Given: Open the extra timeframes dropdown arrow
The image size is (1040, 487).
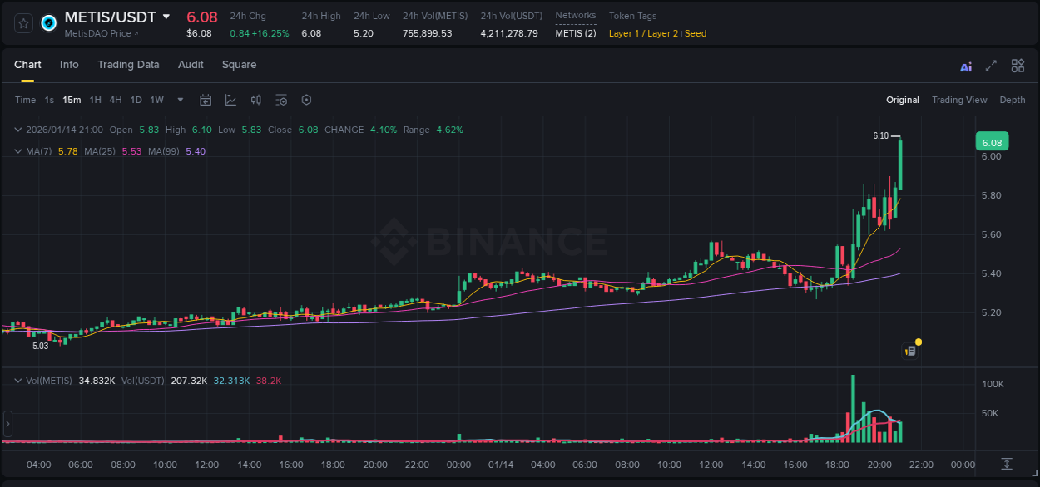Looking at the screenshot, I should pos(179,100).
